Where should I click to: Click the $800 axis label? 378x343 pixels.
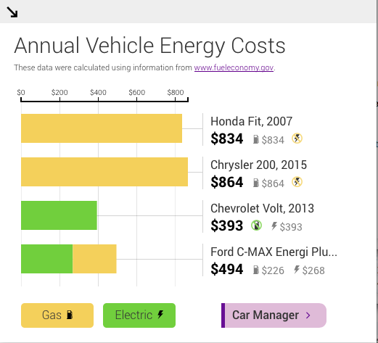pos(176,92)
